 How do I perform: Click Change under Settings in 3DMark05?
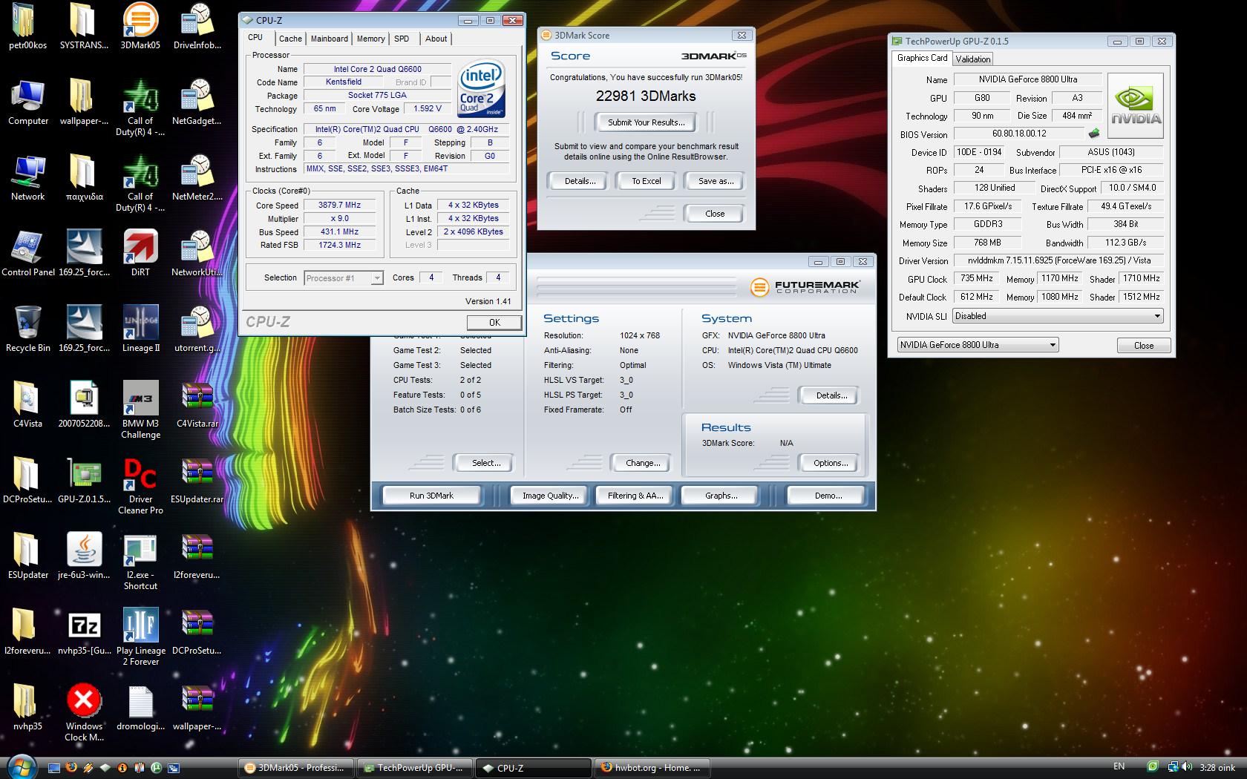(643, 463)
